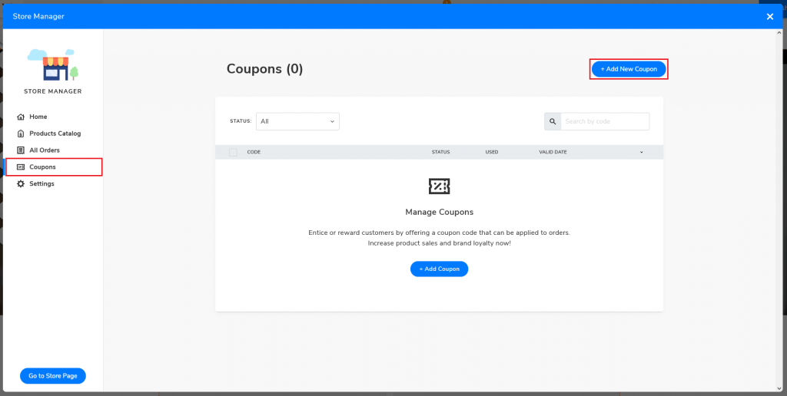Click the Add Coupon button
Viewport: 787px width, 396px height.
(439, 269)
